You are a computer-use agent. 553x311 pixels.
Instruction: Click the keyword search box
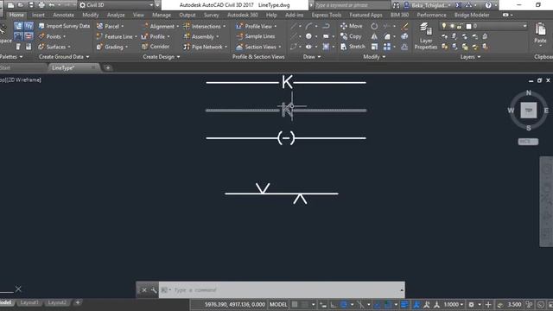click(352, 5)
